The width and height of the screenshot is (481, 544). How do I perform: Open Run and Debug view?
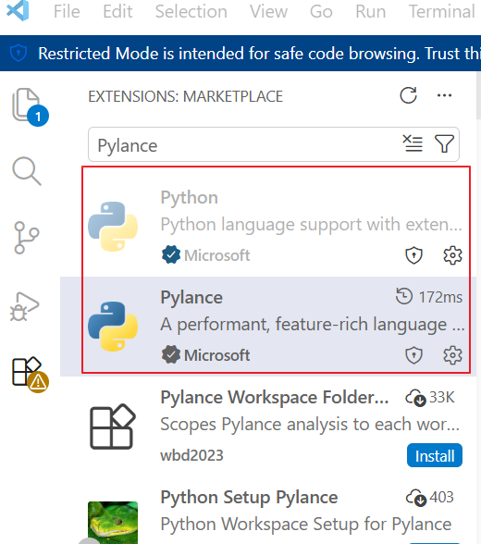click(x=25, y=306)
